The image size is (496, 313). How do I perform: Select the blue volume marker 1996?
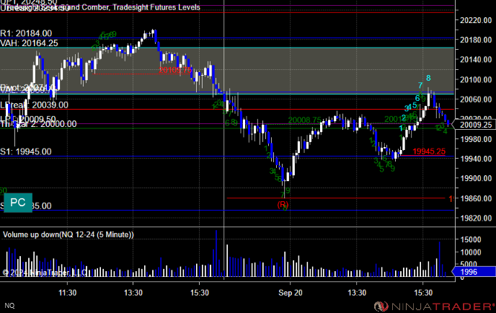tap(474, 272)
